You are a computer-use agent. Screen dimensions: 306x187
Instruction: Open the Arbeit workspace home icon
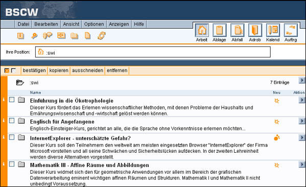(x=202, y=30)
